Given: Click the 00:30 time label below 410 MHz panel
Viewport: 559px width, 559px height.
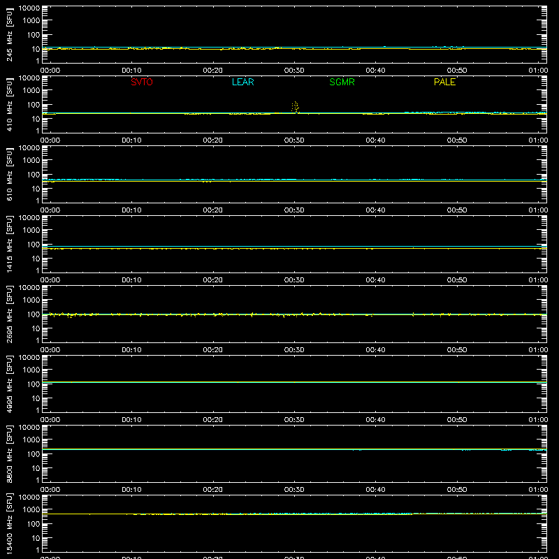Looking at the screenshot, I should [294, 140].
